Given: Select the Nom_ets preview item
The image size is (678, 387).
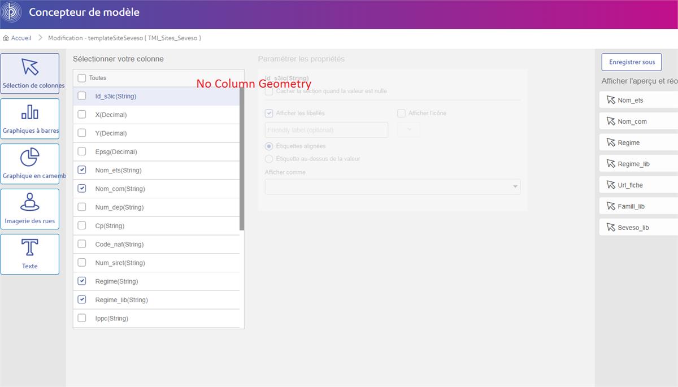Looking at the screenshot, I should click(x=638, y=100).
